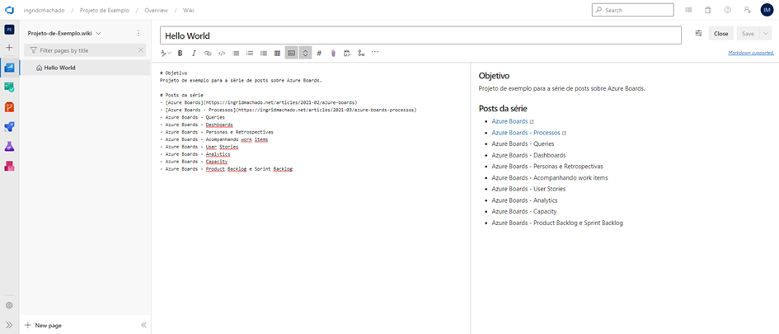This screenshot has width=779, height=334.
Task: Insert a task list
Action: click(264, 53)
